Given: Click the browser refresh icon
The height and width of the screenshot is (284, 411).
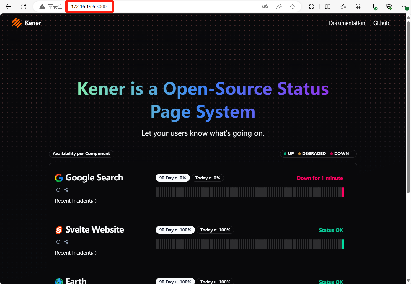Looking at the screenshot, I should point(24,7).
